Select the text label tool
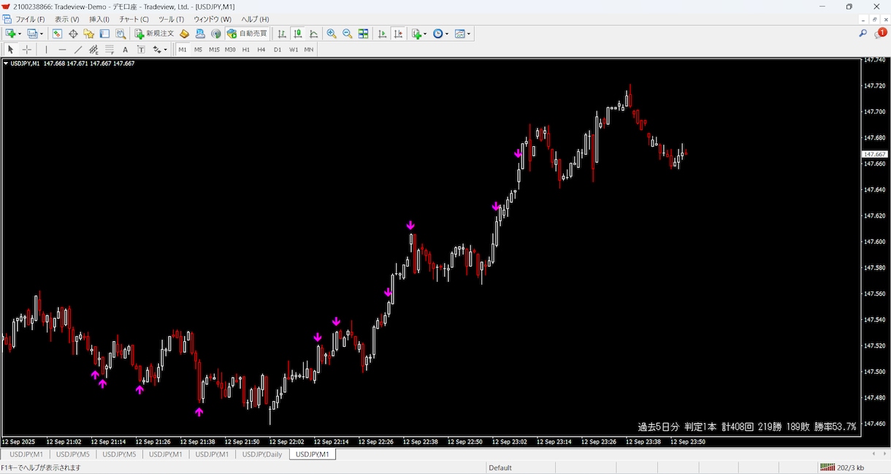 point(141,50)
